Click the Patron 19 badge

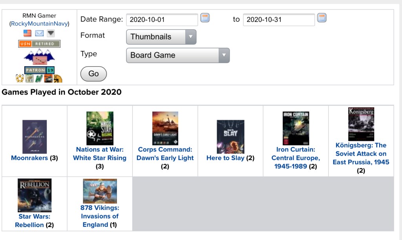click(39, 70)
